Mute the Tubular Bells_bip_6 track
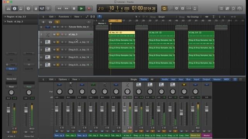Viewport: 248px width, 139px height. (x=54, y=27)
